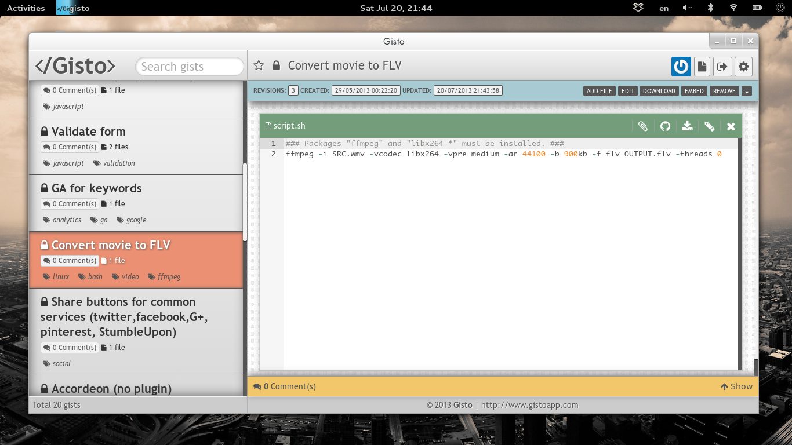The height and width of the screenshot is (445, 792).
Task: Click updated date 20/07/2013 21:43:58
Action: click(x=468, y=90)
